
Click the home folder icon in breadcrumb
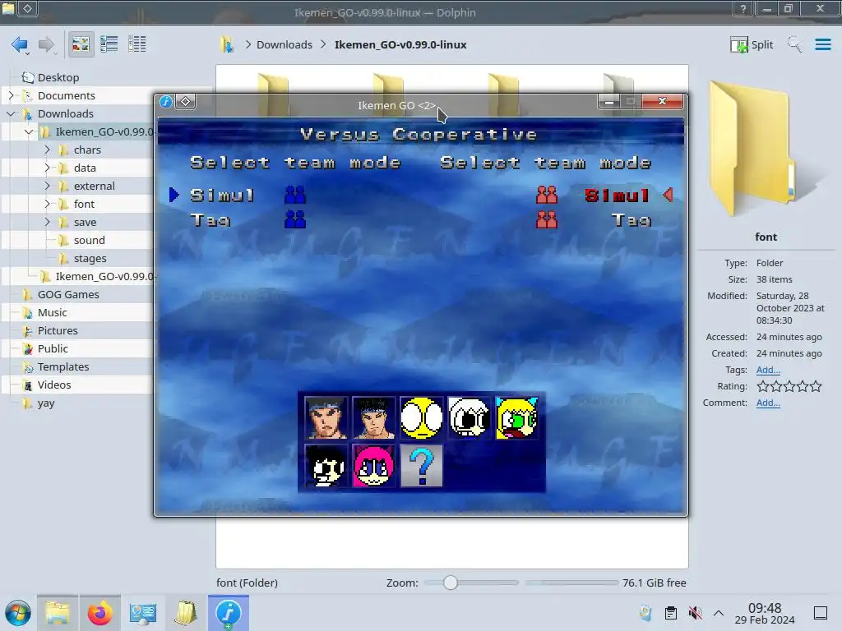[x=227, y=44]
